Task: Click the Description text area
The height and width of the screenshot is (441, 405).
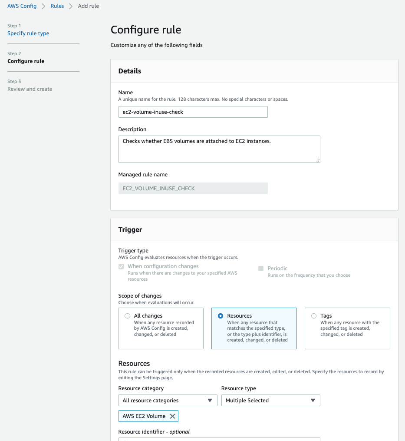Action: (x=219, y=149)
